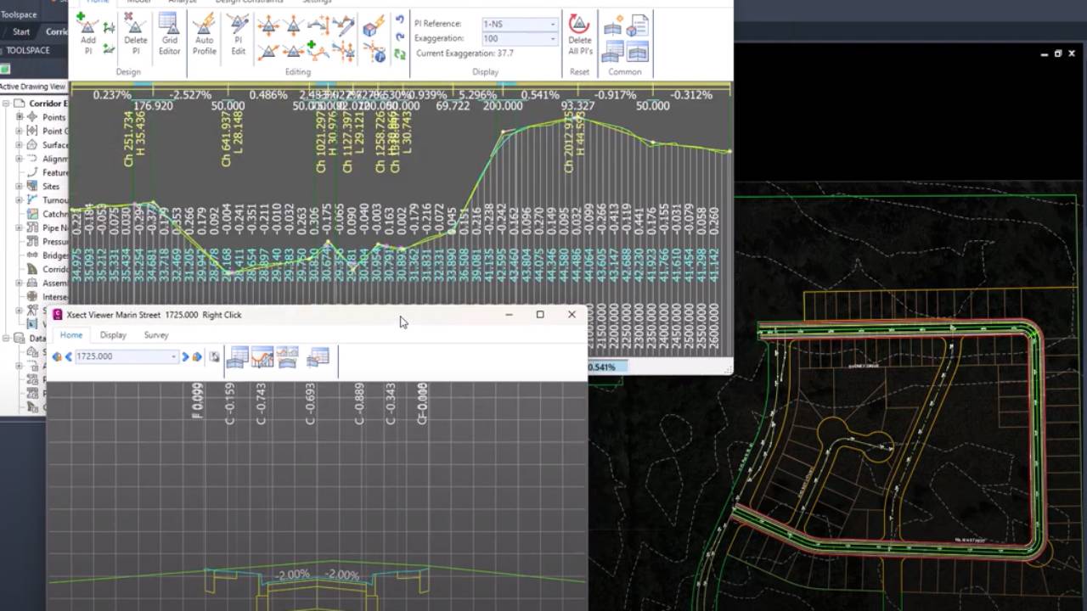The width and height of the screenshot is (1087, 611).
Task: Open the Active Drawing View dropdown
Action: pos(34,87)
